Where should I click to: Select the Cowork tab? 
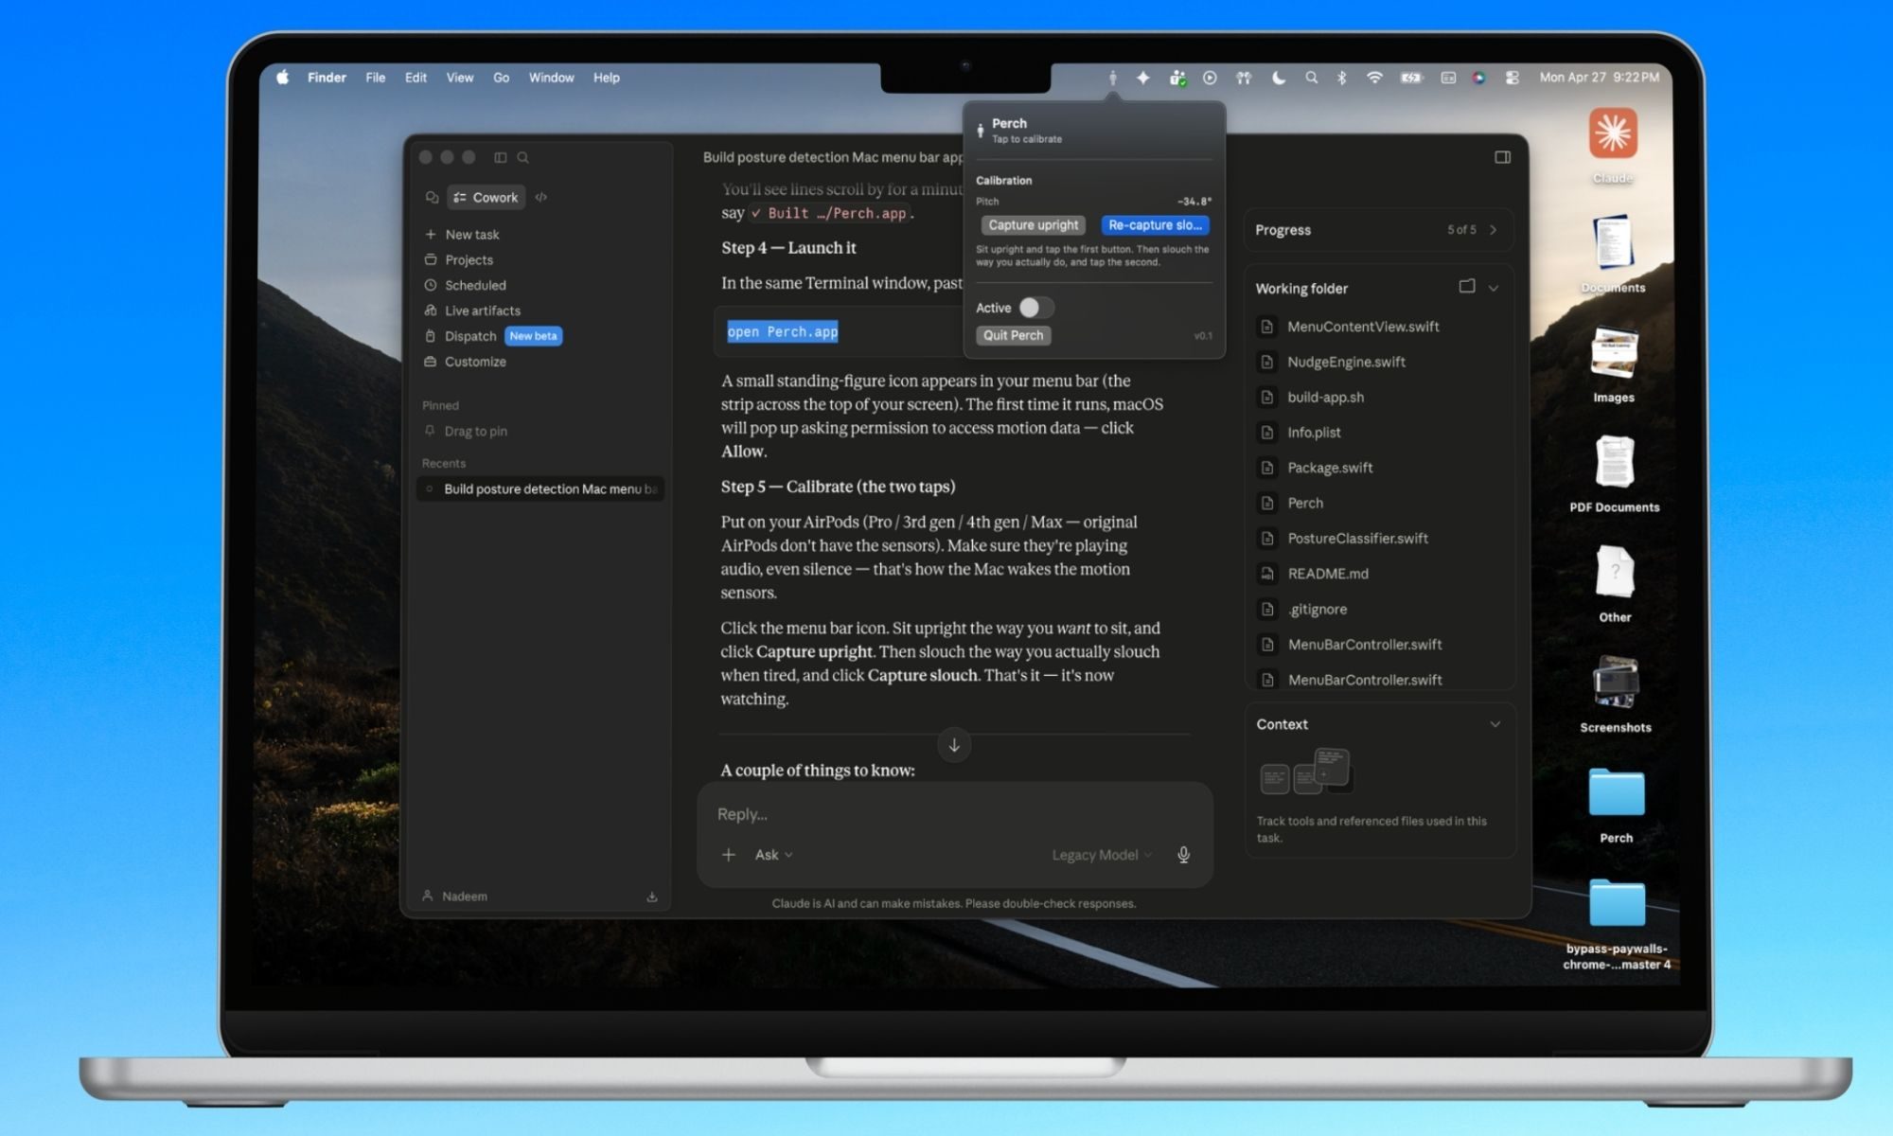pyautogui.click(x=486, y=197)
